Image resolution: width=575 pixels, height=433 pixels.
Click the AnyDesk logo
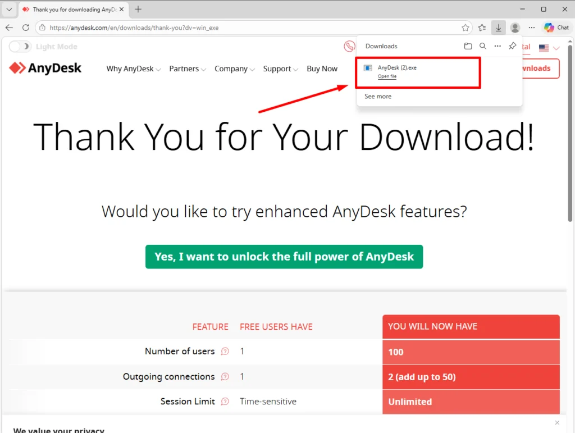(x=45, y=68)
